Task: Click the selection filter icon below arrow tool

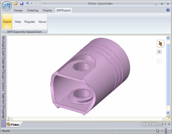Action: (x=159, y=52)
